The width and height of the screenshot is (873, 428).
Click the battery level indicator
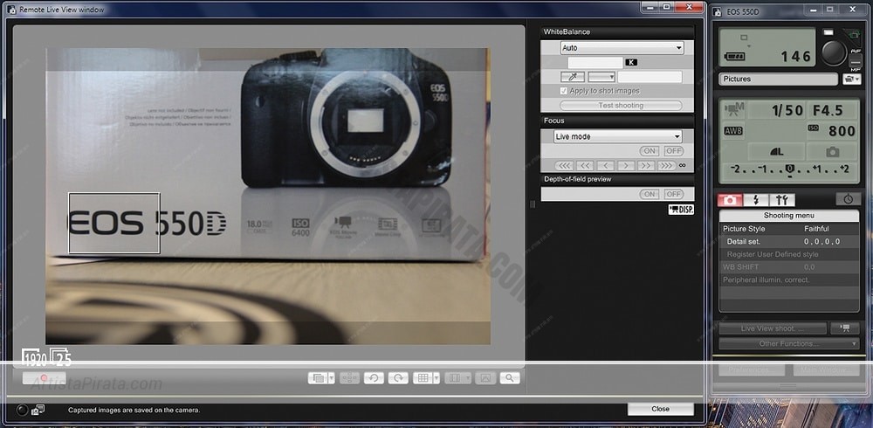tap(734, 56)
